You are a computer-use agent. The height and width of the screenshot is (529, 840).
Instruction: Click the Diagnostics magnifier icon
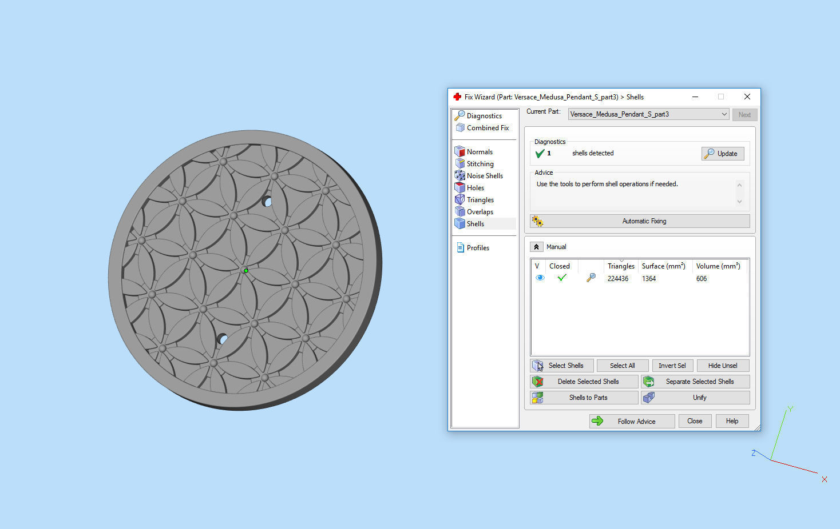[x=459, y=115]
